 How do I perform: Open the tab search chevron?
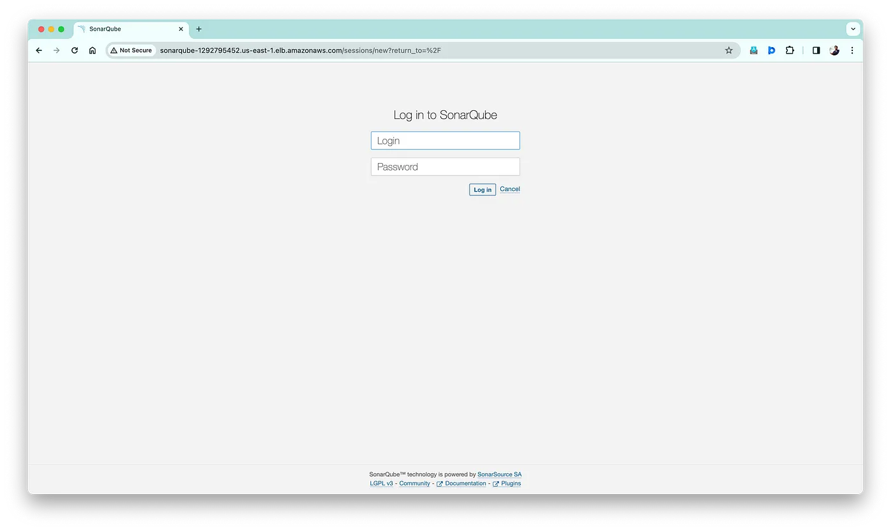(853, 29)
